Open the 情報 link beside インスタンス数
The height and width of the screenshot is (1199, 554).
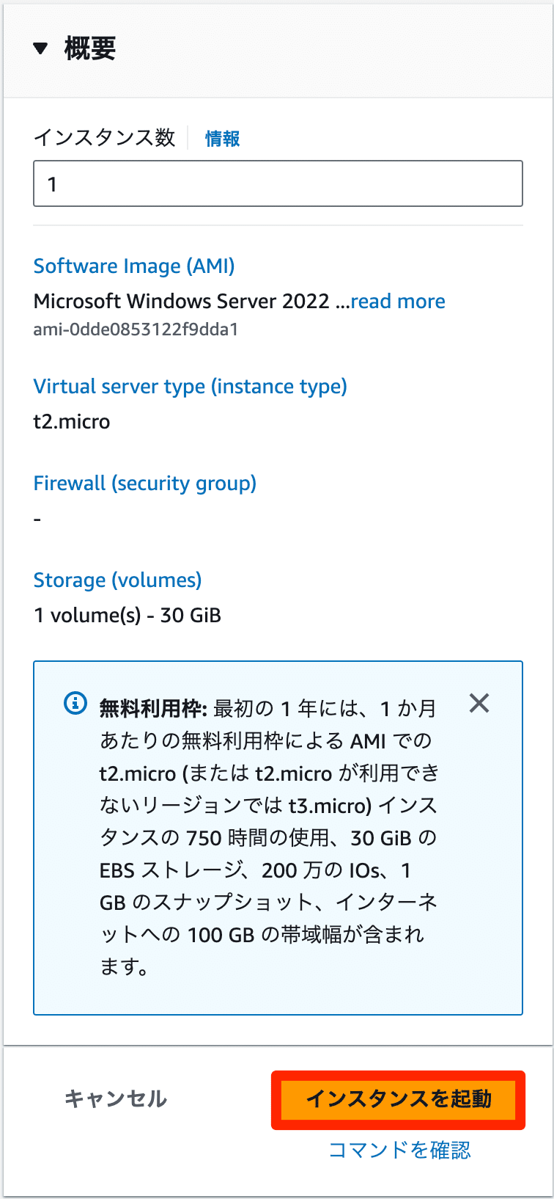tap(222, 139)
